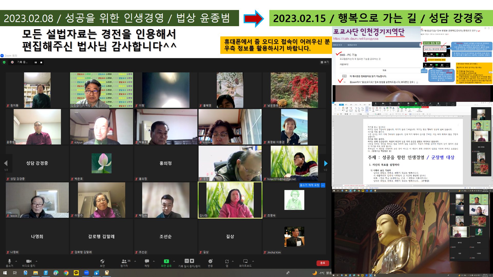Expand the Whiteboard options arrow
This screenshot has width=493, height=277.
point(253,261)
